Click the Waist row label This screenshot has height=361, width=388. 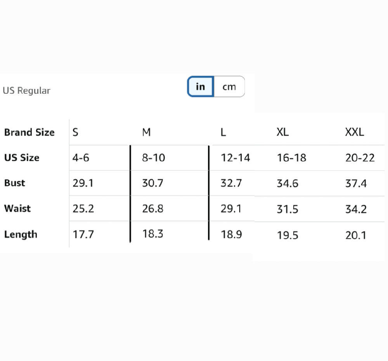pos(17,209)
